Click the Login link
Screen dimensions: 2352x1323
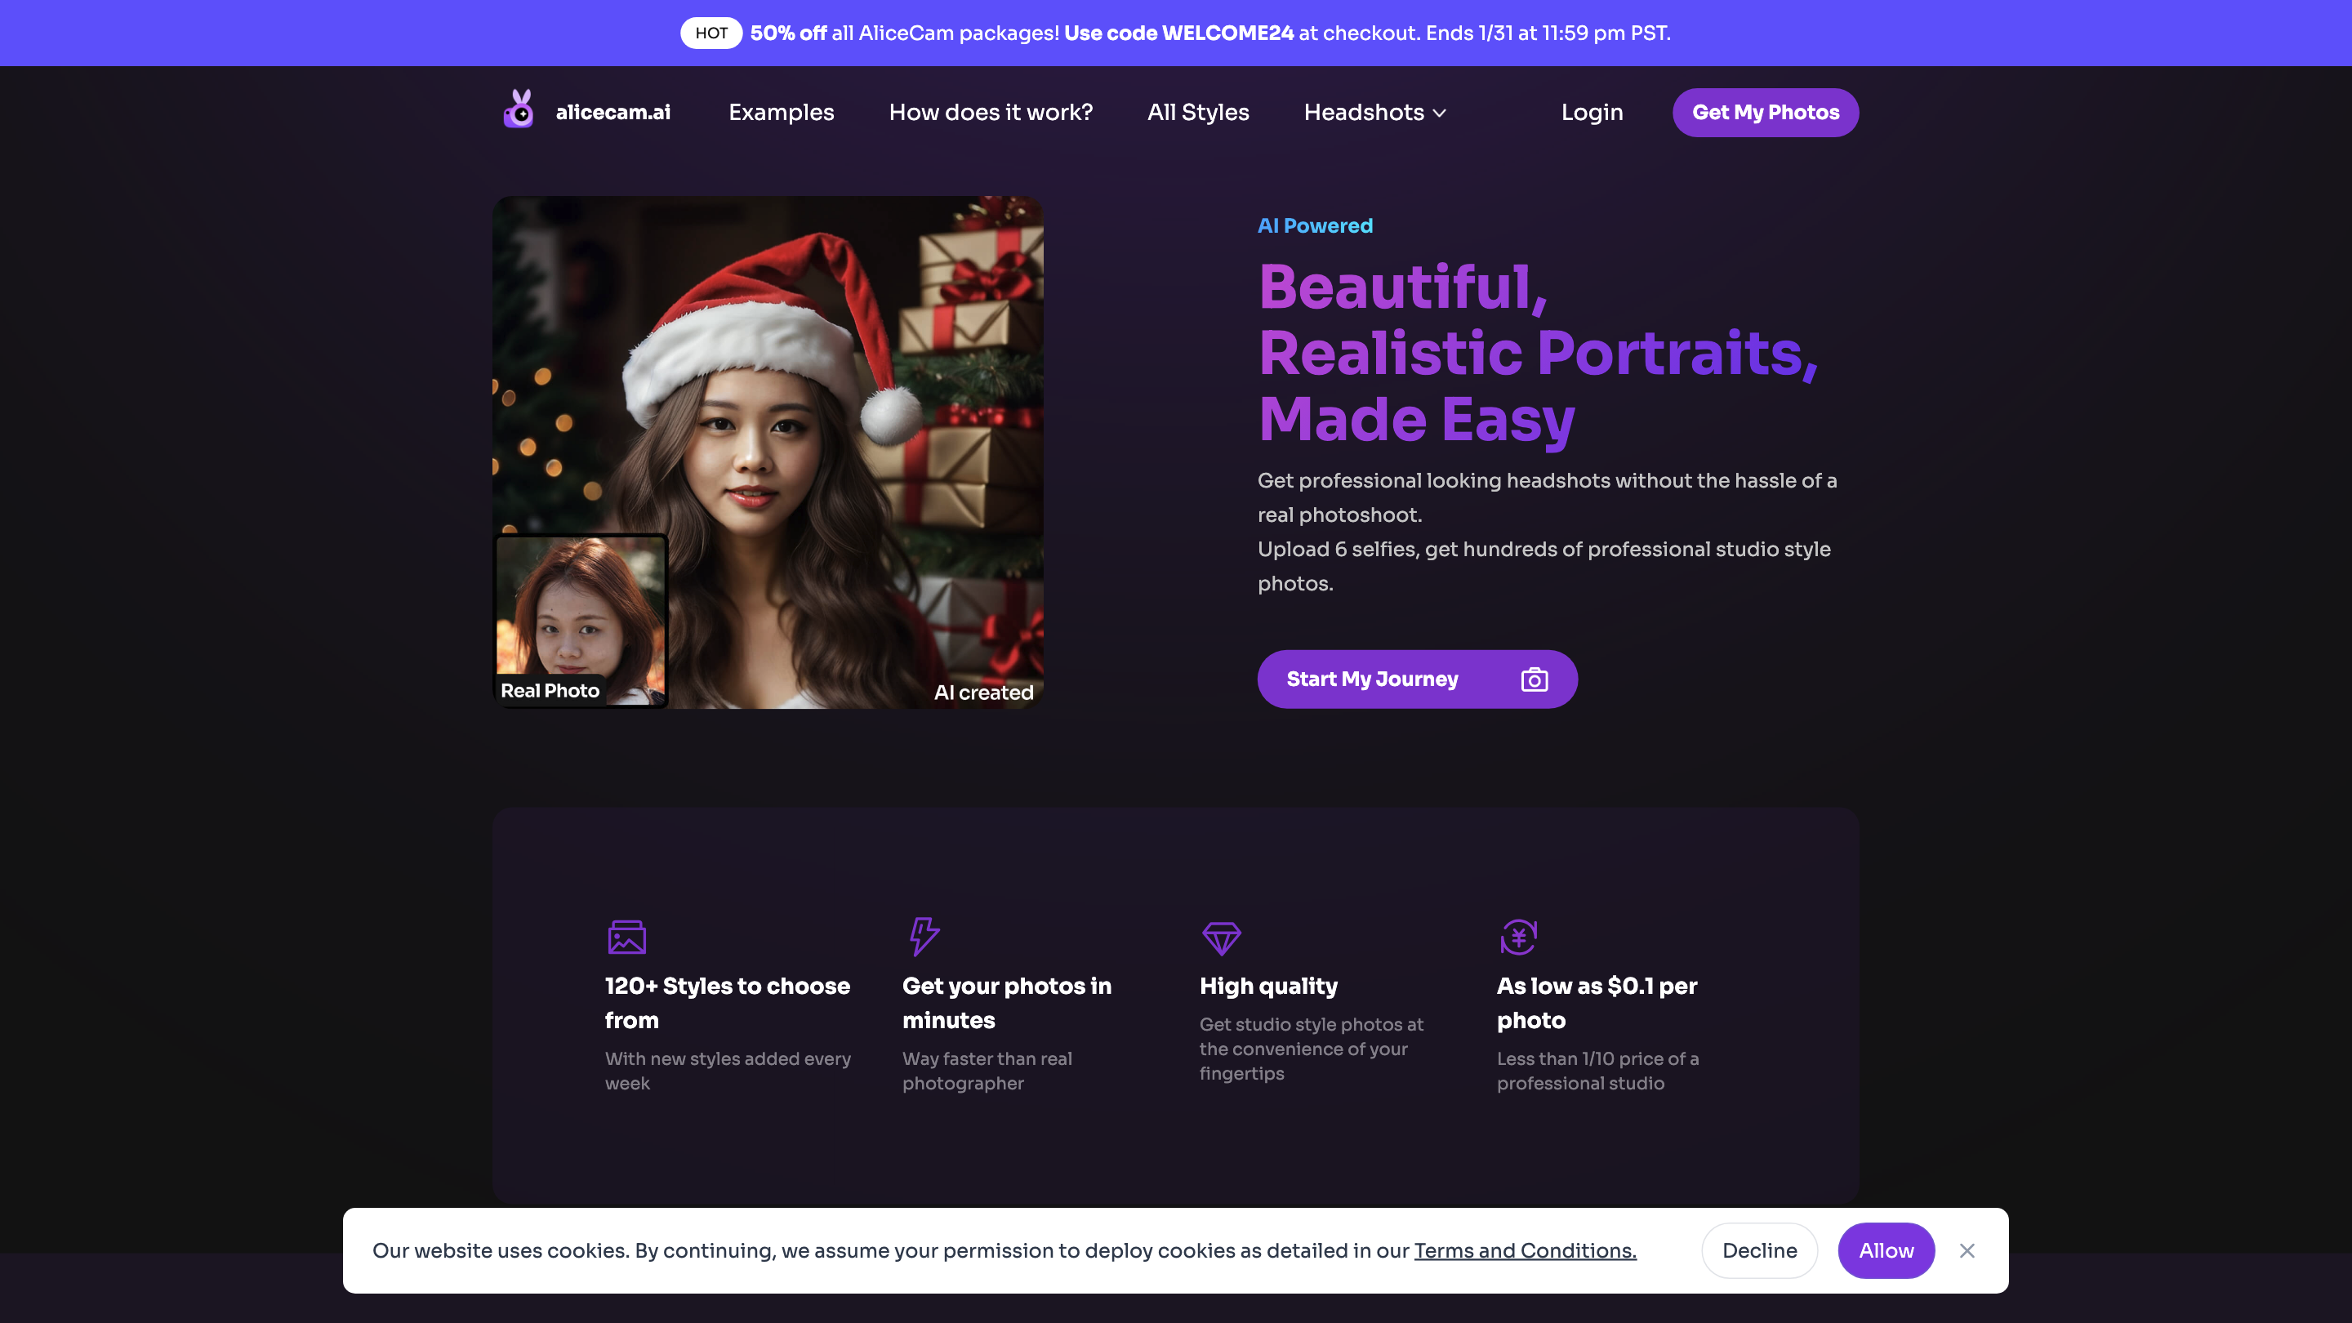(1592, 113)
